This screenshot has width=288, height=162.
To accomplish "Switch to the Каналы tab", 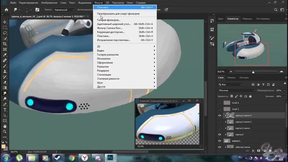I will tap(231, 78).
